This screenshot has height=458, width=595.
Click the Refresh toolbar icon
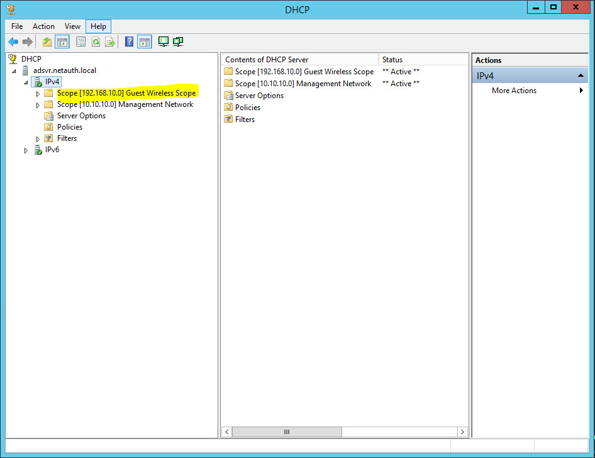pos(96,42)
